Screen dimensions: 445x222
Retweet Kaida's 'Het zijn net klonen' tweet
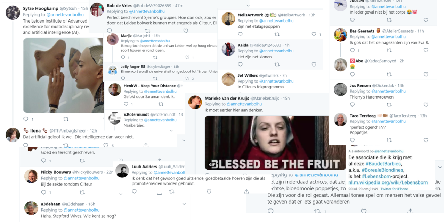pos(277,65)
